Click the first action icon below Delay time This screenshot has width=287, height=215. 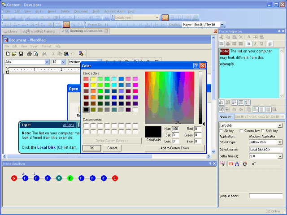[222, 163]
